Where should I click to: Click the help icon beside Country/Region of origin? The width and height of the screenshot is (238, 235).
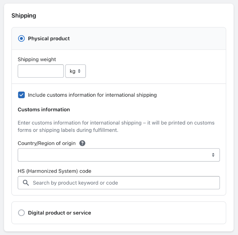82,143
